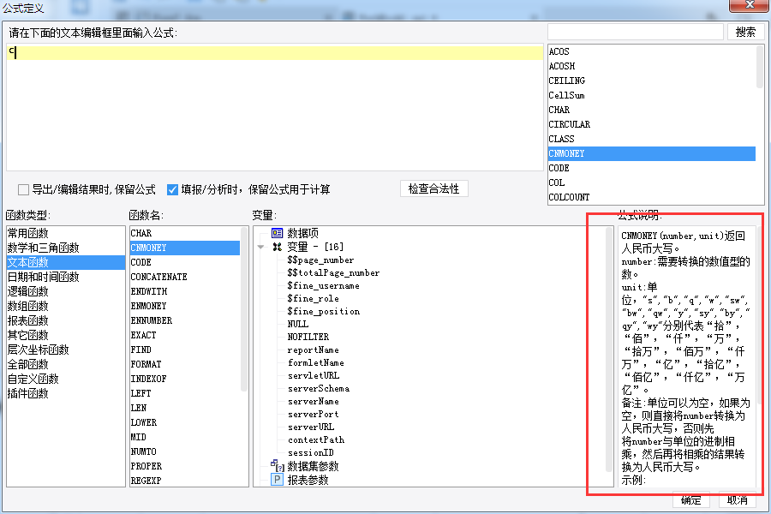
Task: Select CEILING in search results list
Action: 652,81
